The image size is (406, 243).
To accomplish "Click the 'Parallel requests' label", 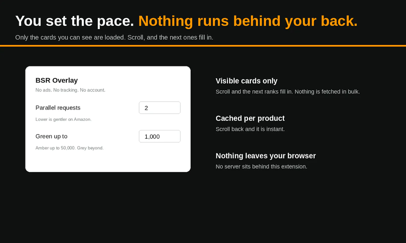I will [58, 108].
